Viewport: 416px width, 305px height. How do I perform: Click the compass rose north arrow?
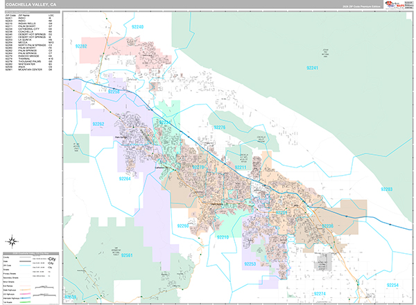pos(12,241)
